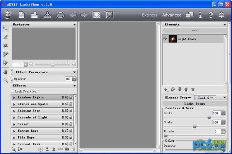This screenshot has width=232, height=154.
Task: Toggle lock icon on Rainbow Lights group
Action: point(71,97)
